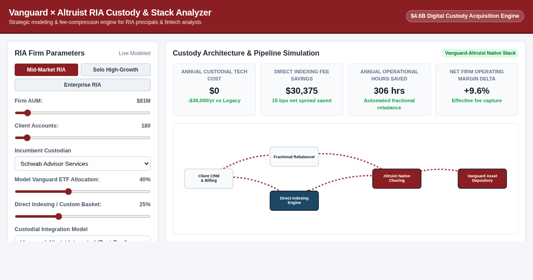Image resolution: width=533 pixels, height=280 pixels.
Task: Click the Vanguard-Altruist Native Stack badge
Action: click(480, 53)
